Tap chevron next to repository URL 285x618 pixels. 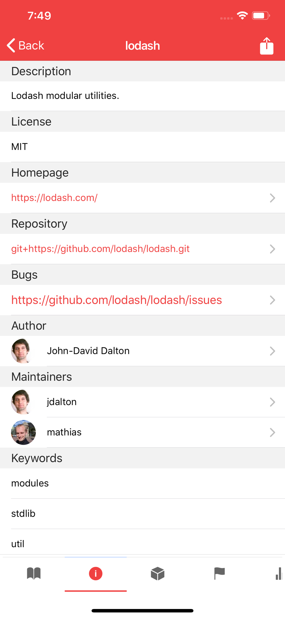pos(272,249)
